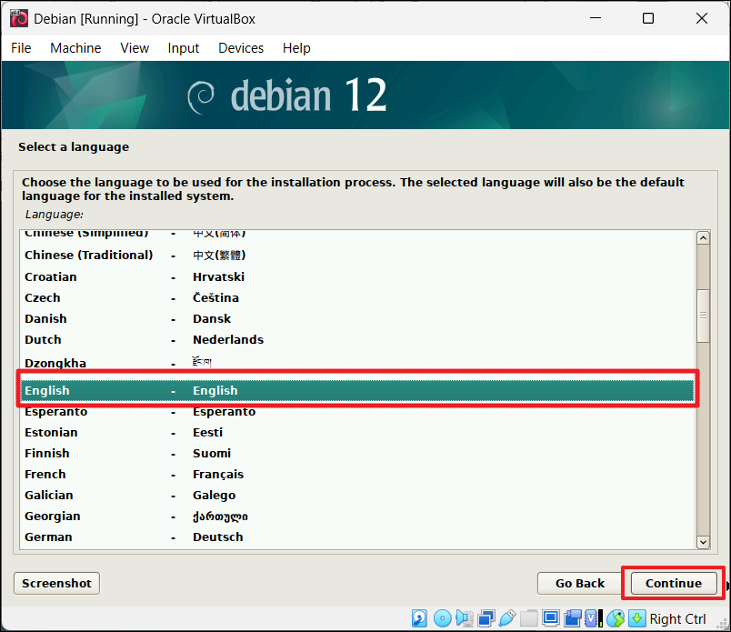Open the USB devices status icon
The image size is (731, 632).
coord(507,618)
